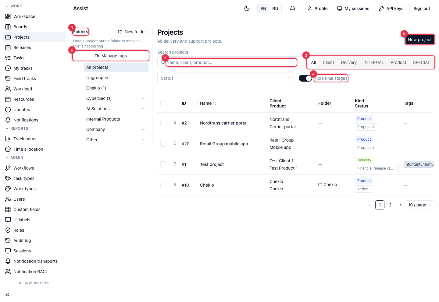Collapse the WORK sidebar section
Screen dimensions: 439x302
[x=13, y=6]
